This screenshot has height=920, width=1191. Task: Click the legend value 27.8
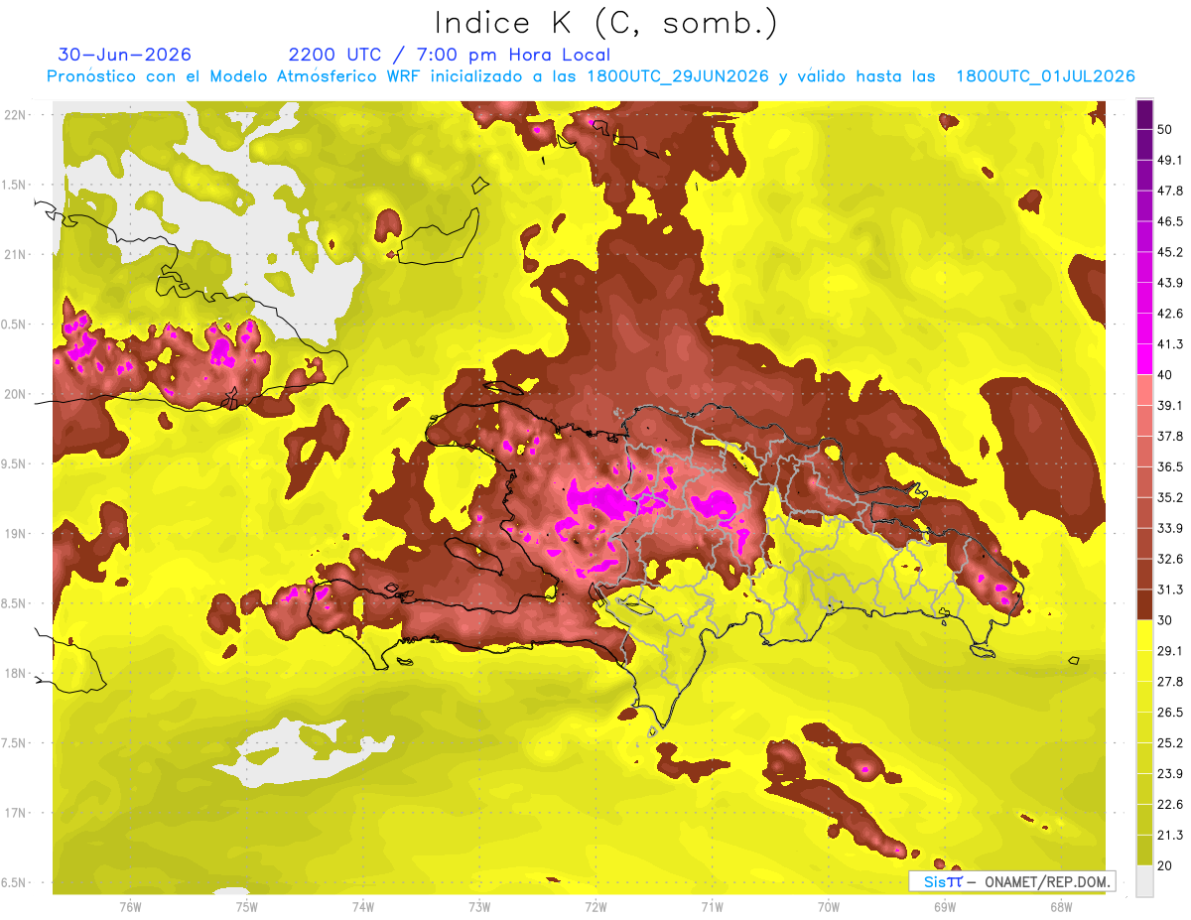click(x=1170, y=682)
